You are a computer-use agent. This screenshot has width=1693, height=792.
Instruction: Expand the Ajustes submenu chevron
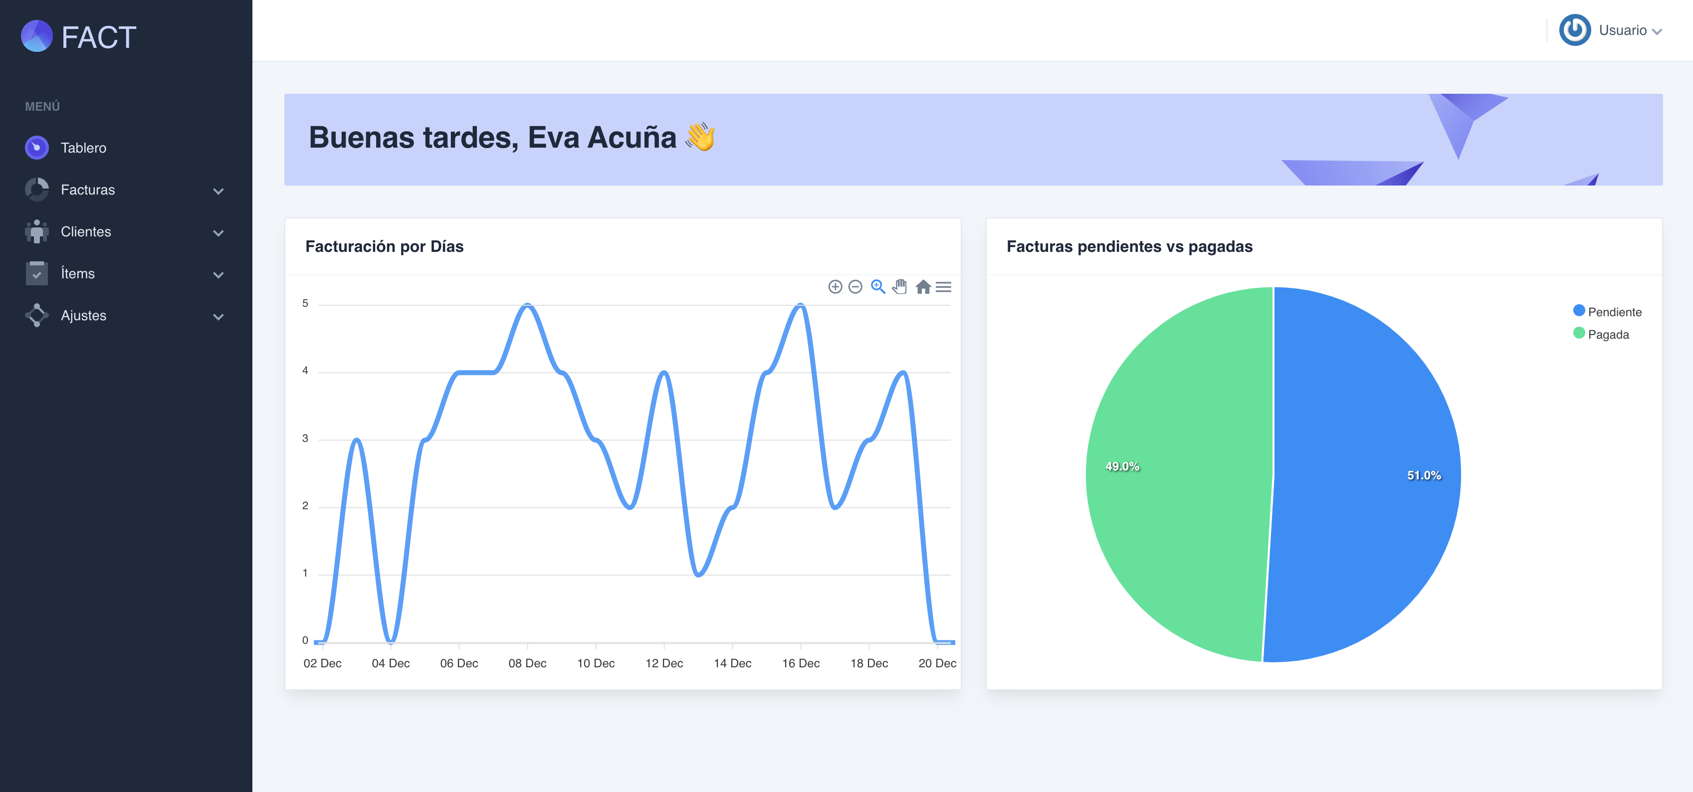pos(218,316)
